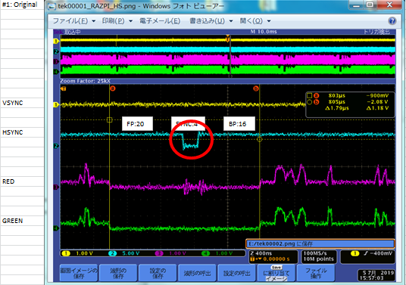Click channel 2 cyan marker beside HSYNC waveform
The height and width of the screenshot is (285, 406).
(x=55, y=146)
